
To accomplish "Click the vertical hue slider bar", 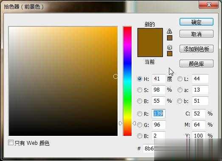I will click(x=127, y=81).
